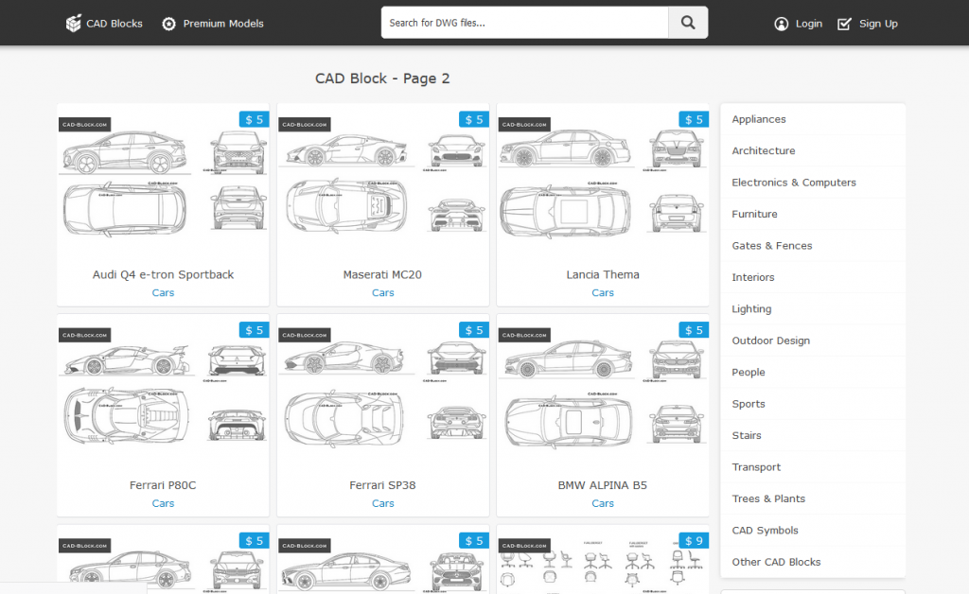Screen dimensions: 969x594
Task: Open the Electronics & Computers category
Action: (x=794, y=183)
